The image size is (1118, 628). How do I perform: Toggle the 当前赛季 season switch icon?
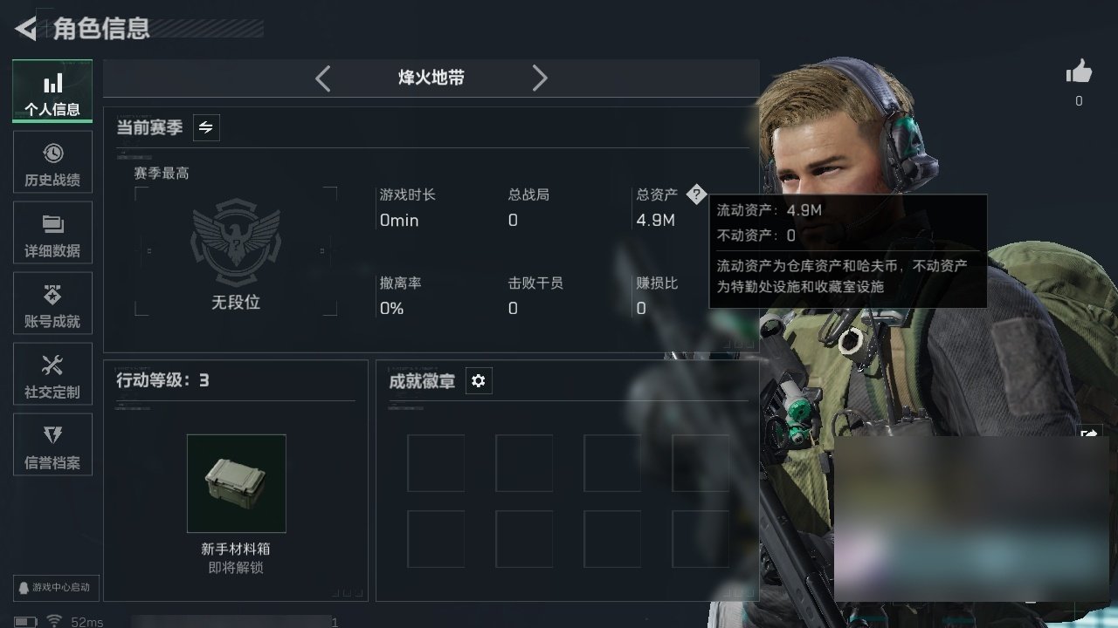coord(206,127)
